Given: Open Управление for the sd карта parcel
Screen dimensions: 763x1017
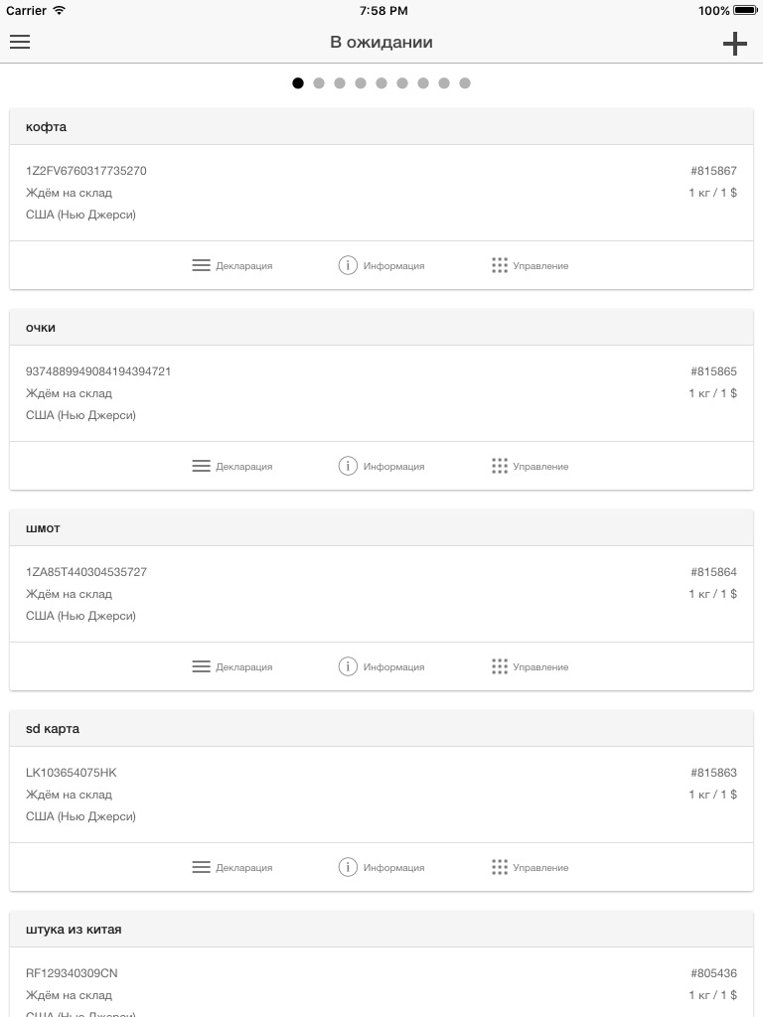Looking at the screenshot, I should point(530,868).
